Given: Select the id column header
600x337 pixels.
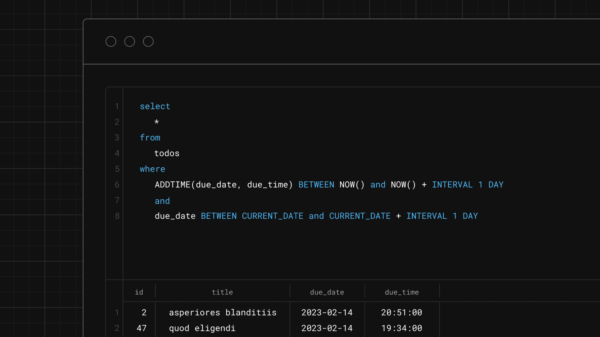Looking at the screenshot, I should click(139, 292).
